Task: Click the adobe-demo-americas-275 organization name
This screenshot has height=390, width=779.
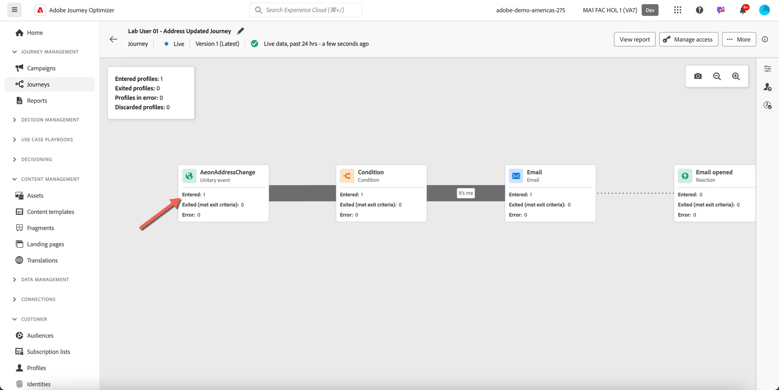Action: (x=531, y=10)
